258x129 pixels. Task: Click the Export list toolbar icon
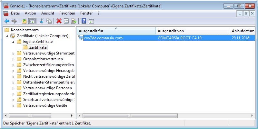tap(74, 21)
